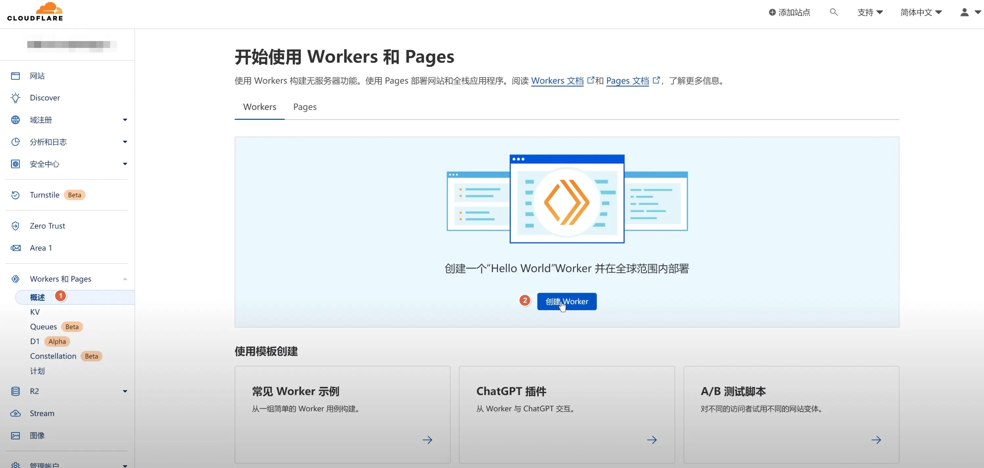
Task: Click the external link icon after Workers 文档
Action: pos(591,80)
